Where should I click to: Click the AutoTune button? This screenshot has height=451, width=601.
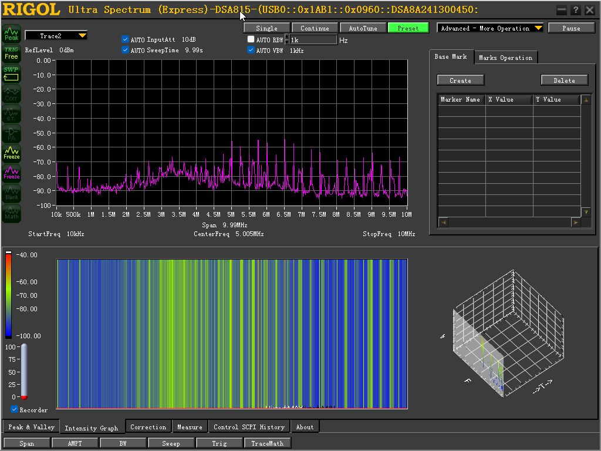click(x=363, y=28)
